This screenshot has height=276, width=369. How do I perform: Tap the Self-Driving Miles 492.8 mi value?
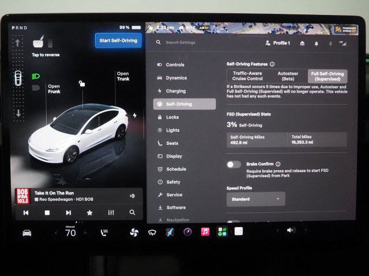coord(239,143)
